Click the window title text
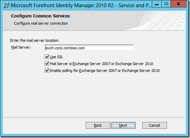190x138 pixels. tap(81, 5)
